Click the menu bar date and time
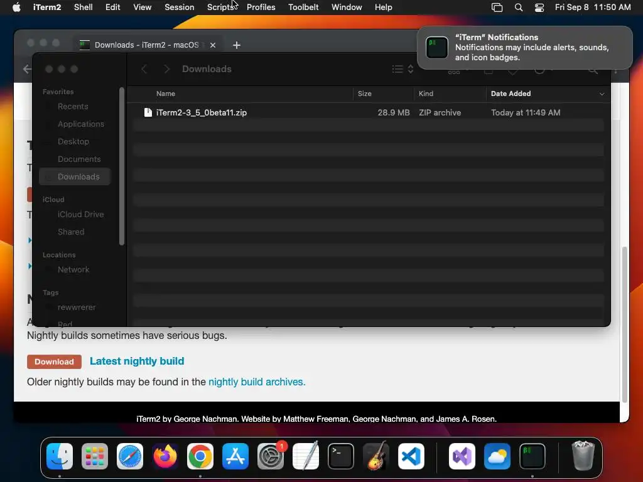The height and width of the screenshot is (482, 643). coord(593,8)
